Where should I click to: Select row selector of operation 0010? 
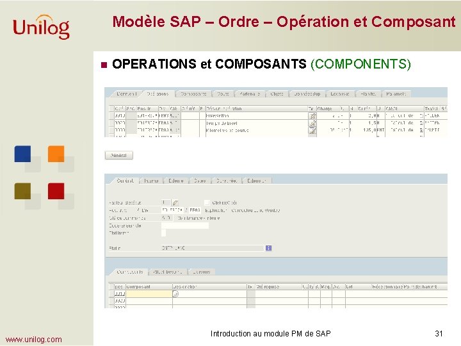111,116
